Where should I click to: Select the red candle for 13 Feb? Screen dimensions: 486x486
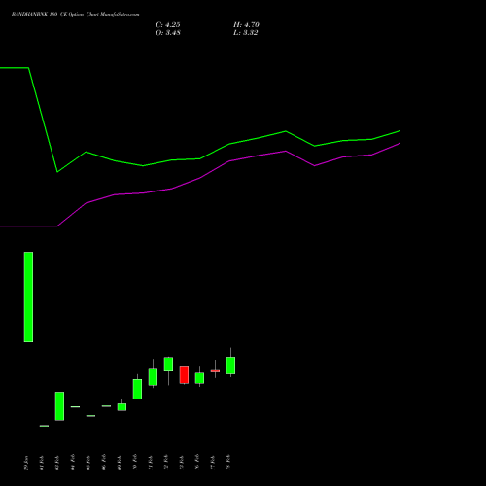pos(184,375)
